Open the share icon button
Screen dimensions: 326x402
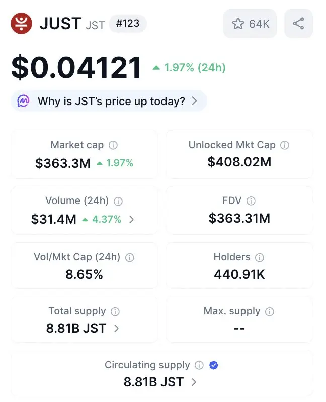298,24
